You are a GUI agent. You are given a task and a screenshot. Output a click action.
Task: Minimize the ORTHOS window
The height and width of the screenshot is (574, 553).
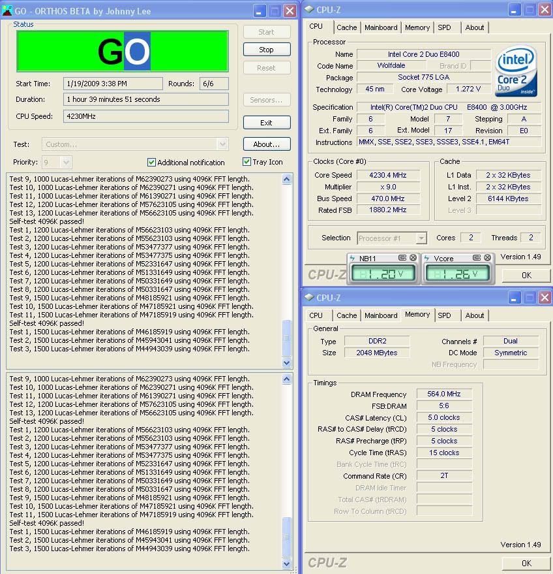pos(259,10)
